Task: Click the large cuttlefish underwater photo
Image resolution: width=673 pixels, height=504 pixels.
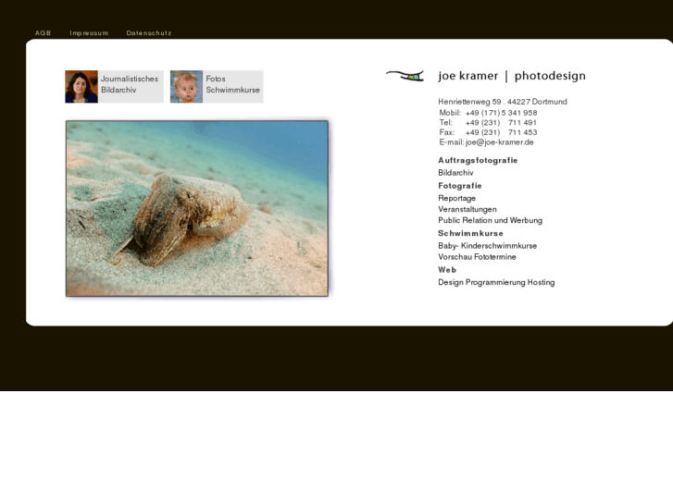Action: (197, 208)
